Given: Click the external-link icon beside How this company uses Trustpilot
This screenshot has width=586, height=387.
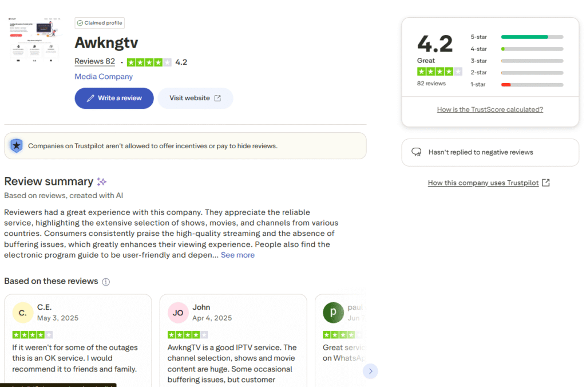Looking at the screenshot, I should pyautogui.click(x=545, y=183).
